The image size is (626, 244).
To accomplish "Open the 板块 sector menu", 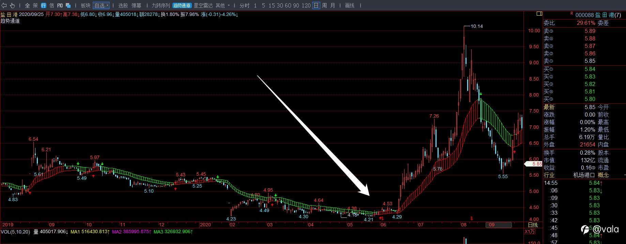I will click(86, 5).
